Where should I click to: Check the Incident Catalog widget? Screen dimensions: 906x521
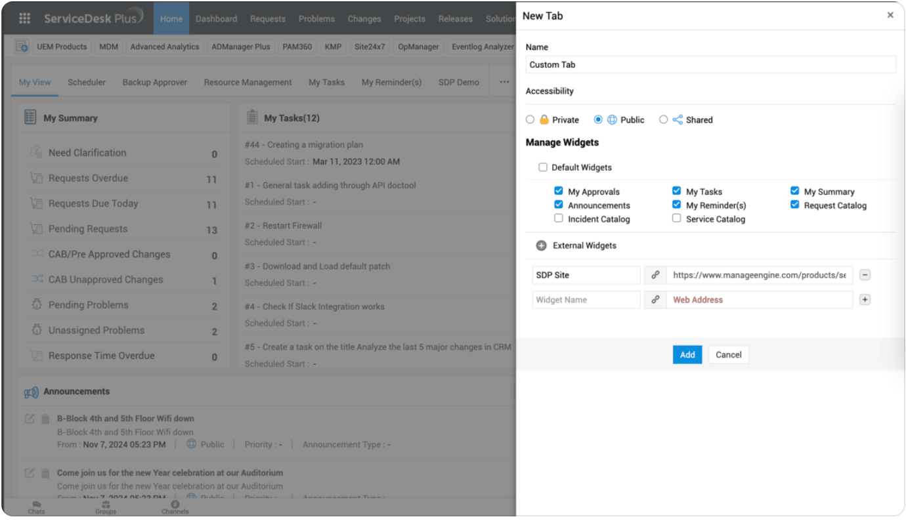pos(559,219)
